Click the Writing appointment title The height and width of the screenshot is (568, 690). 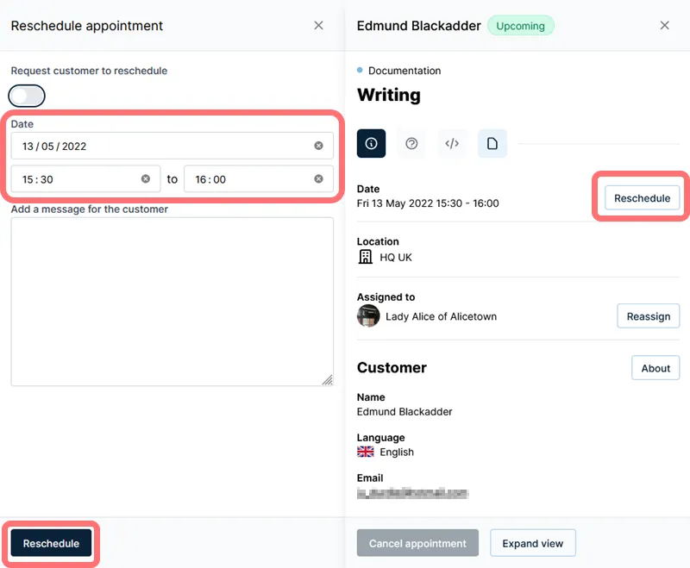[389, 96]
